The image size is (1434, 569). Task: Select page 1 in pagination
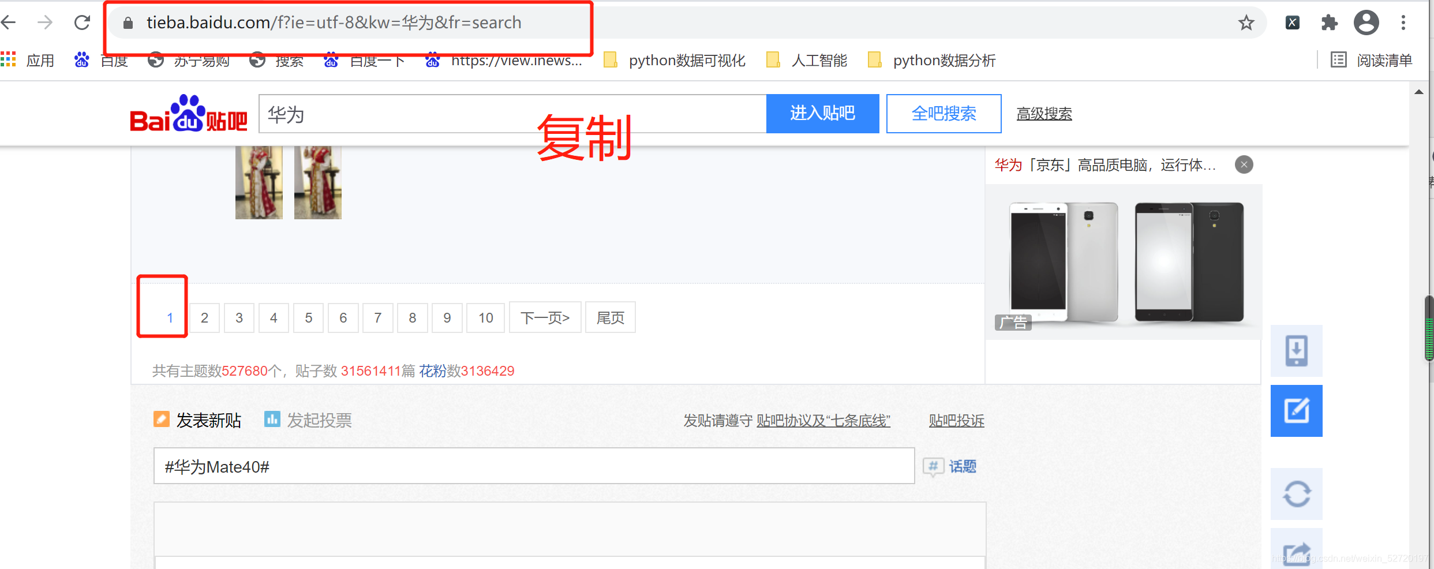click(170, 317)
